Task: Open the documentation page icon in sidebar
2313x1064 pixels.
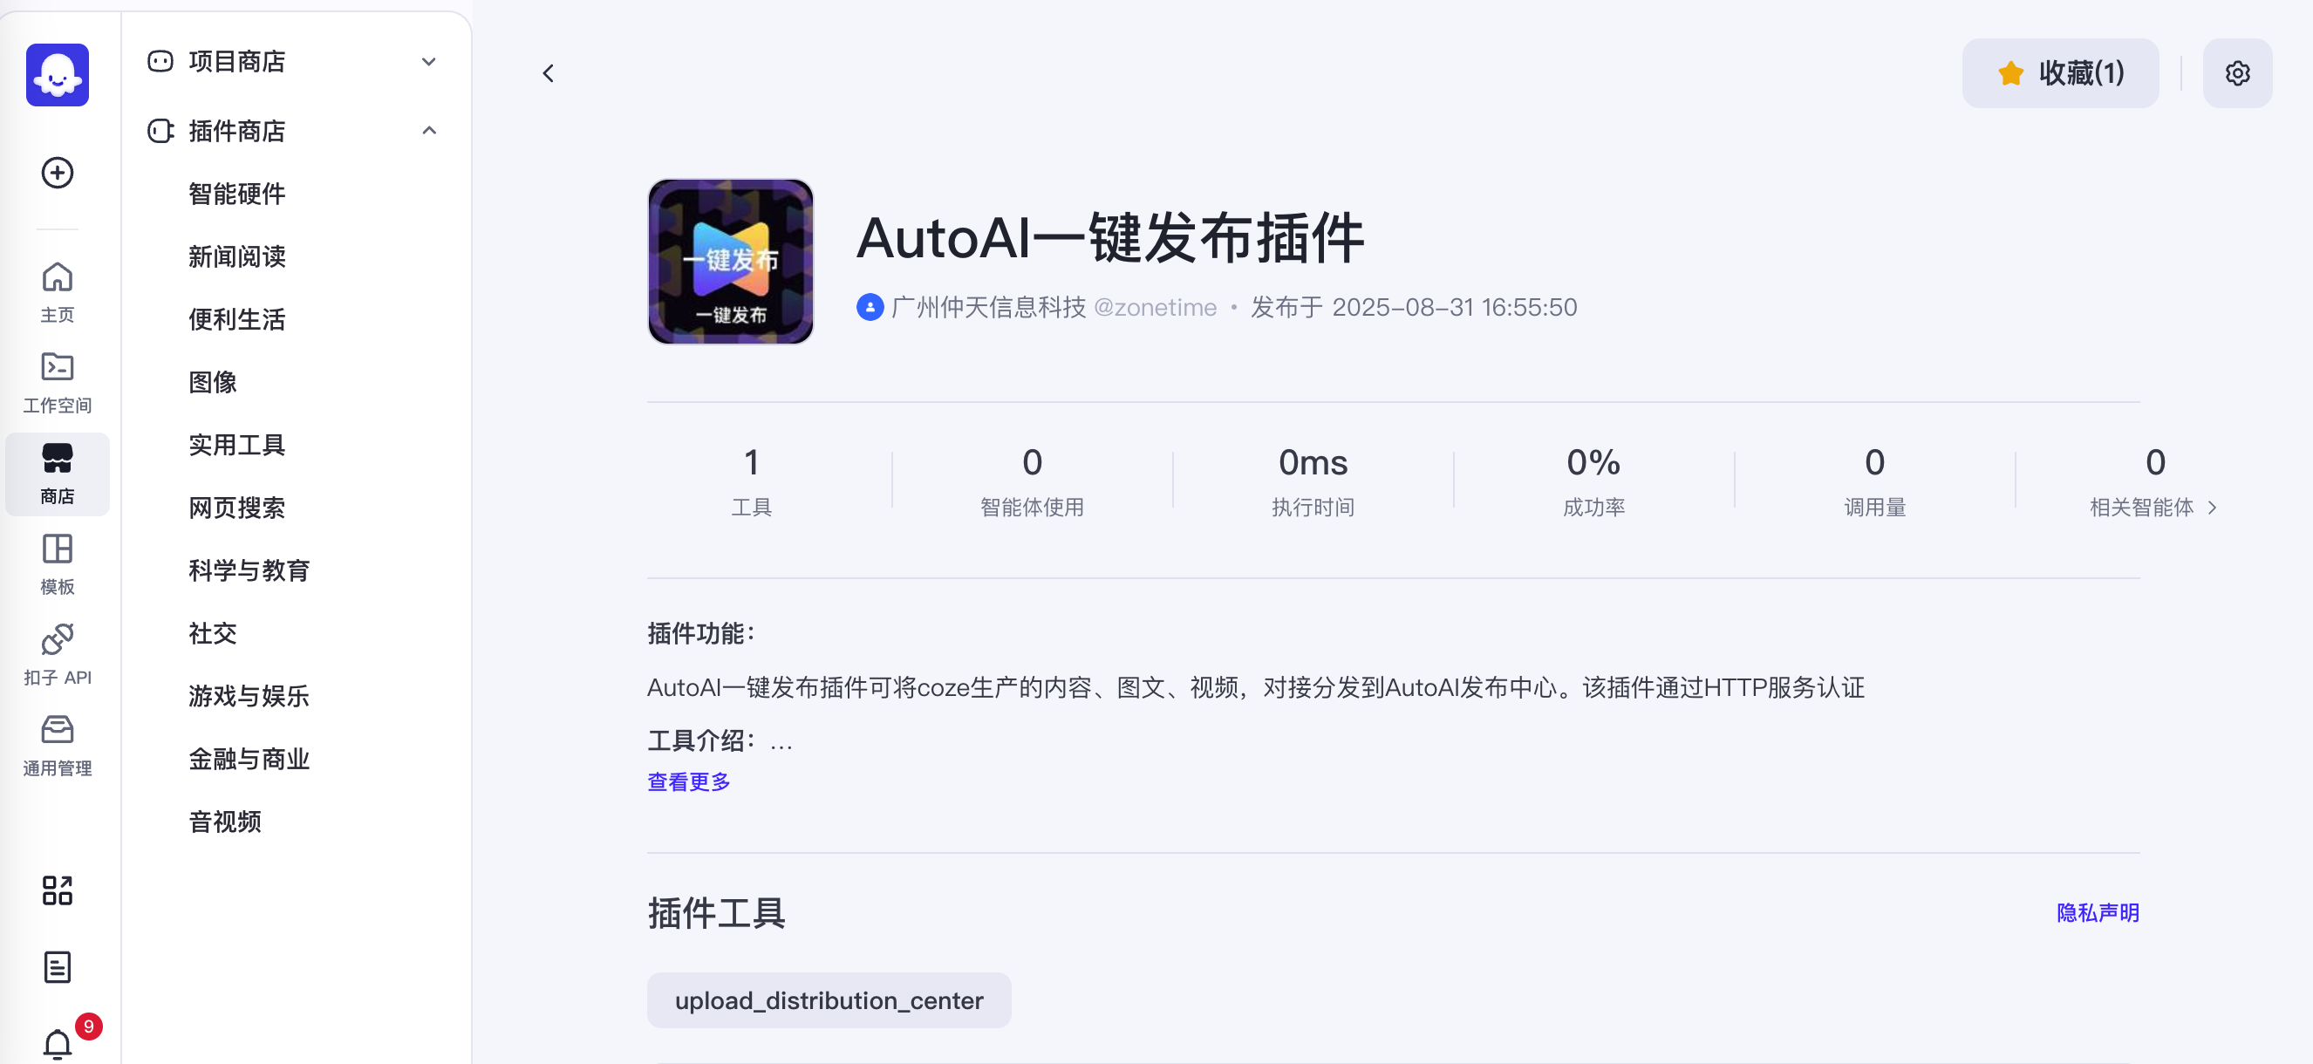Action: point(58,967)
